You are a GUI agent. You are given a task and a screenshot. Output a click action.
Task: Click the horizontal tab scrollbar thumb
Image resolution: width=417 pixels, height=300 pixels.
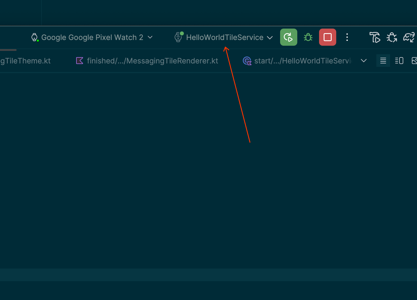(x=8, y=50)
